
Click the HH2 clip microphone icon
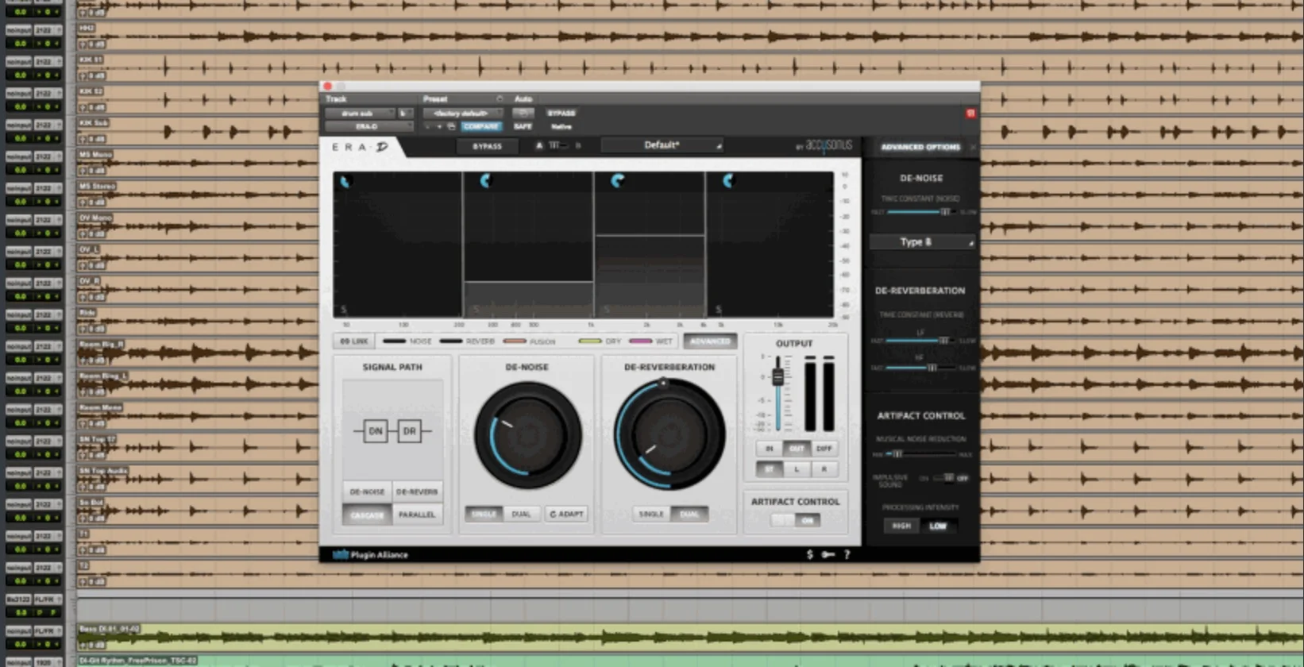click(x=83, y=43)
